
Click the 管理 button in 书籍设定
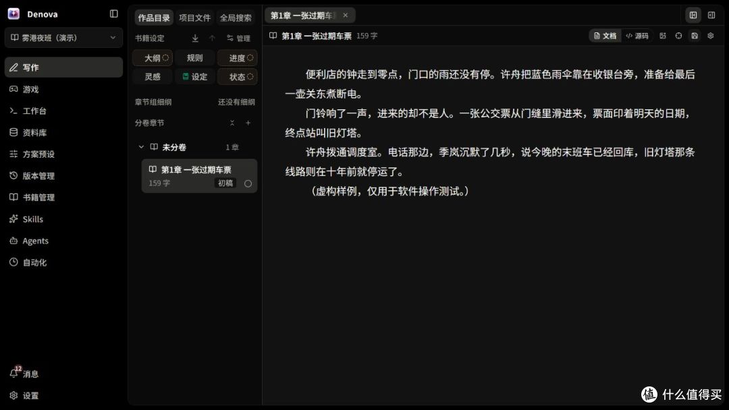(238, 38)
